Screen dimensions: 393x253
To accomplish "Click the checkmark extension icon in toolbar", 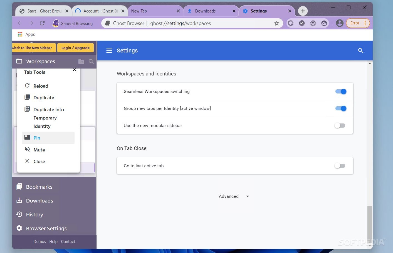I will coord(302,23).
